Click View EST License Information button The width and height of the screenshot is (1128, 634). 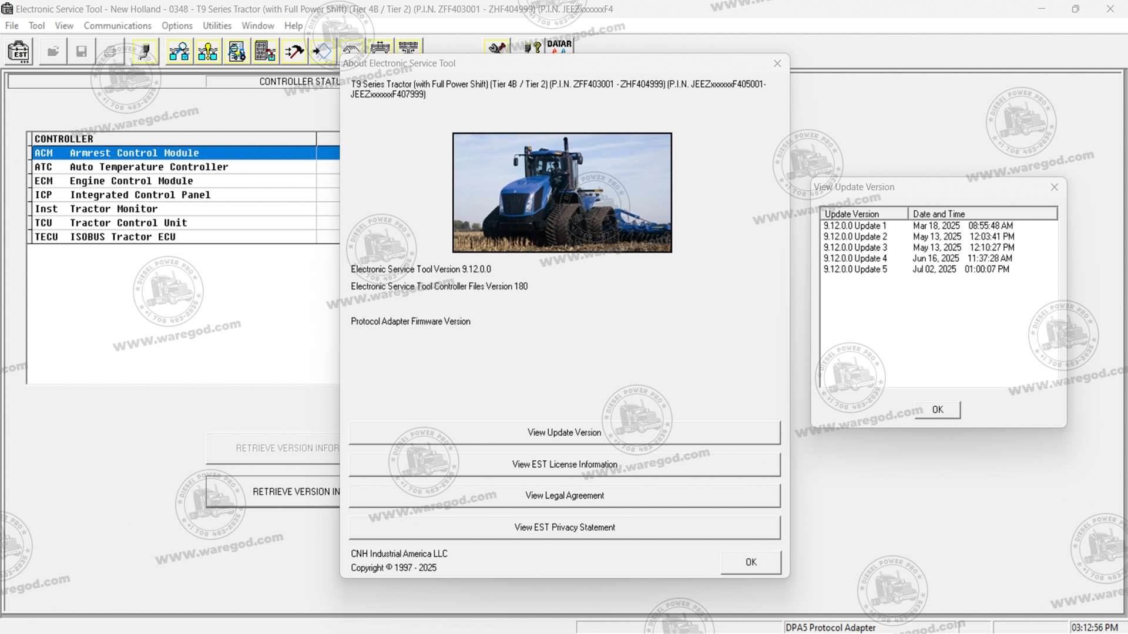click(564, 464)
